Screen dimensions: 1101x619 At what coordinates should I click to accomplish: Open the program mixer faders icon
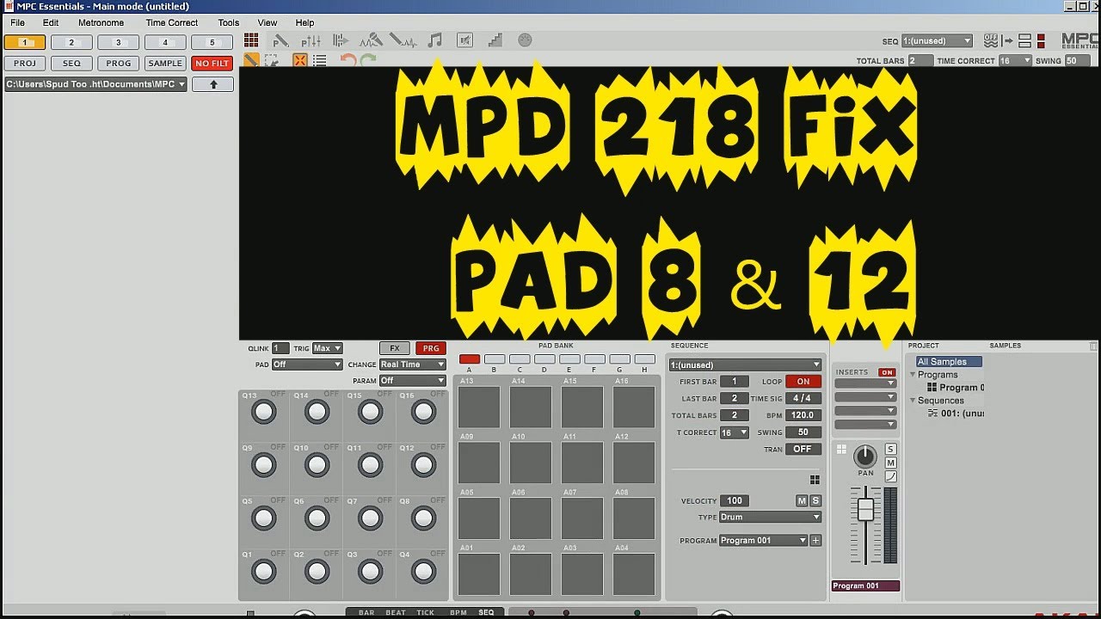pos(311,40)
